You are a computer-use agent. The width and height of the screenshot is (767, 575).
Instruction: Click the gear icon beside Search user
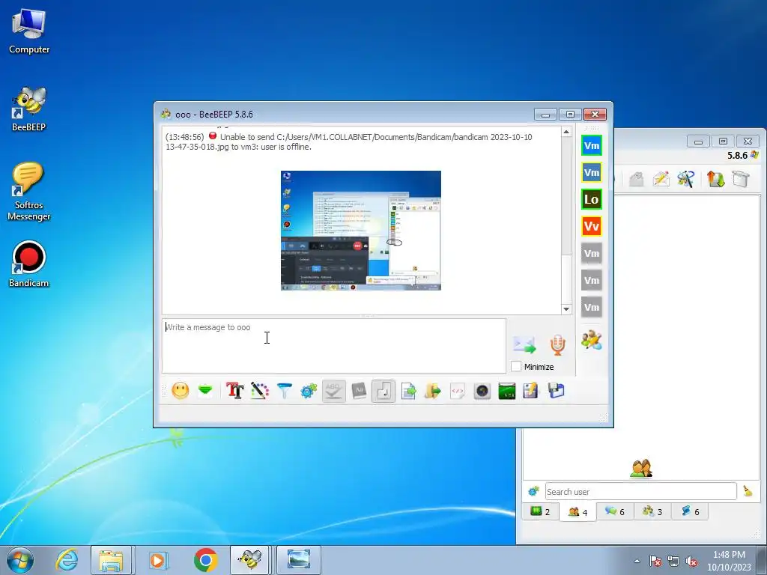533,491
